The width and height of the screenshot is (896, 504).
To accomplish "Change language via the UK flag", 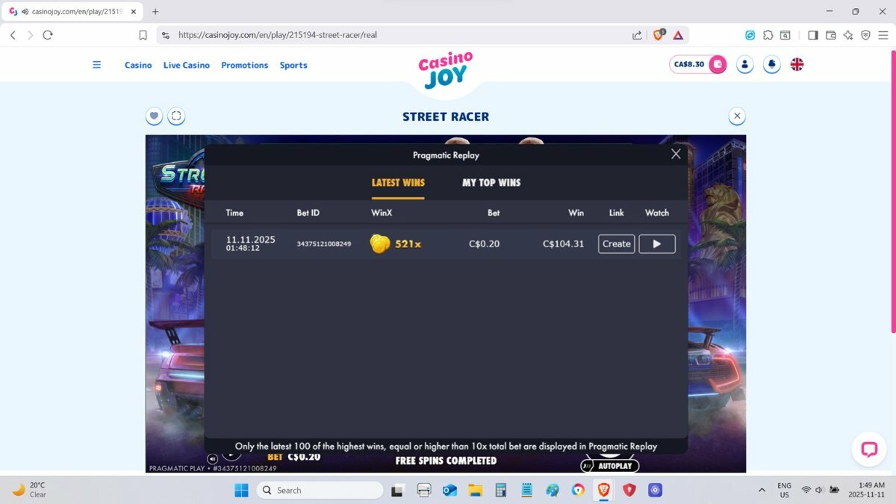I will pos(797,64).
